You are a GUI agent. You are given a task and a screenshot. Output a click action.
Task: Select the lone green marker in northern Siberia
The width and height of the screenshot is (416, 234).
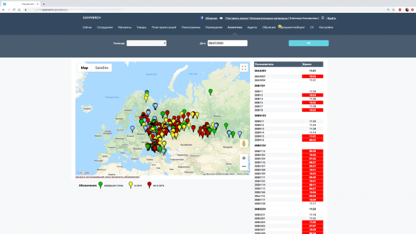[x=211, y=92]
